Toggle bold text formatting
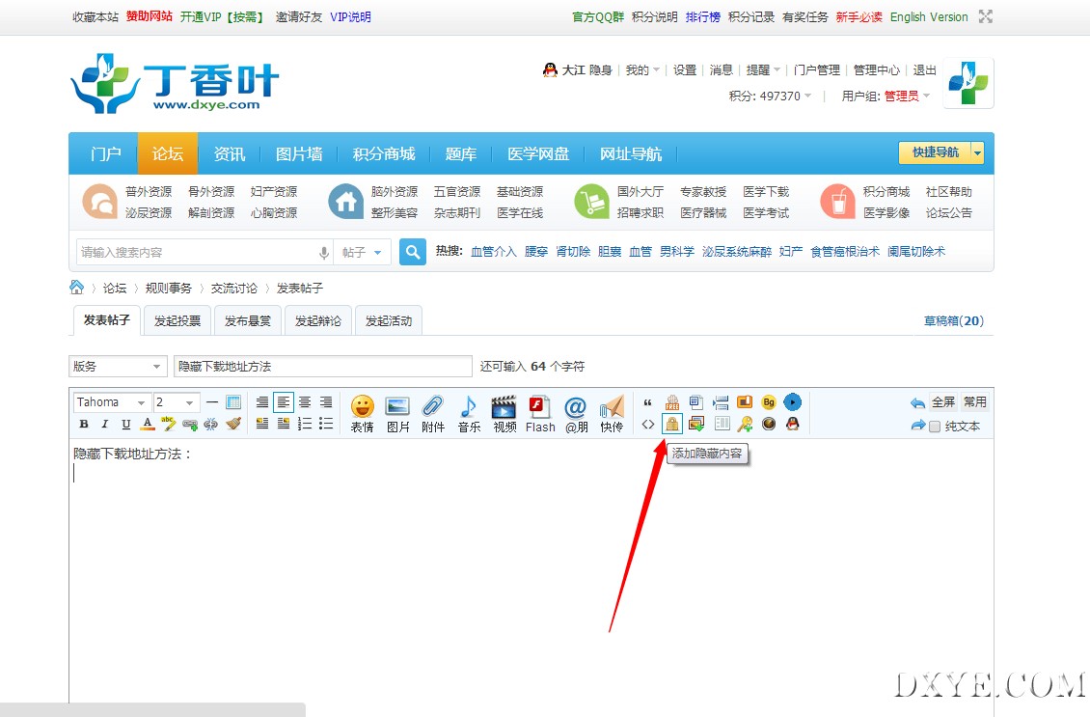 (x=84, y=425)
